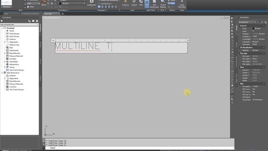This screenshot has width=268, height=151.
Task: Switch to the CROSS SECTIONS file tab
Action: pyautogui.click(x=30, y=14)
